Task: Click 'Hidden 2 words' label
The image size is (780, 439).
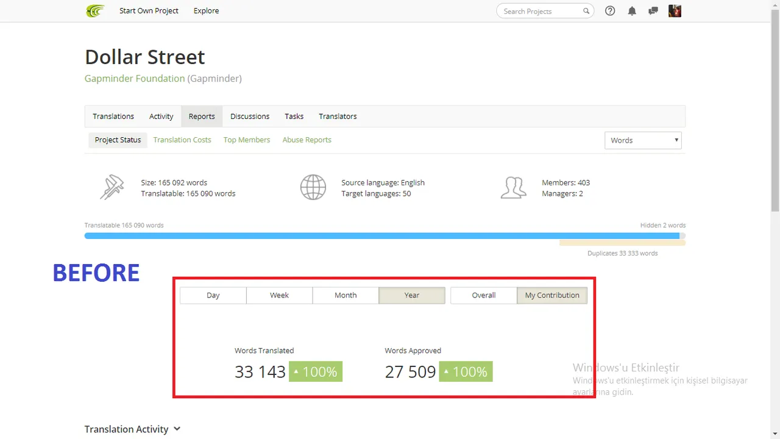Action: tap(663, 225)
